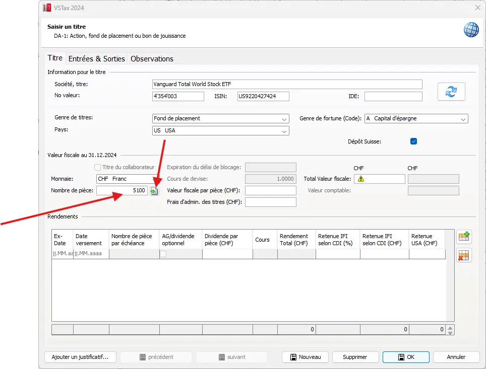Click the yellow warning icon in Total Valeur fiscale
This screenshot has width=486, height=369.
(361, 179)
